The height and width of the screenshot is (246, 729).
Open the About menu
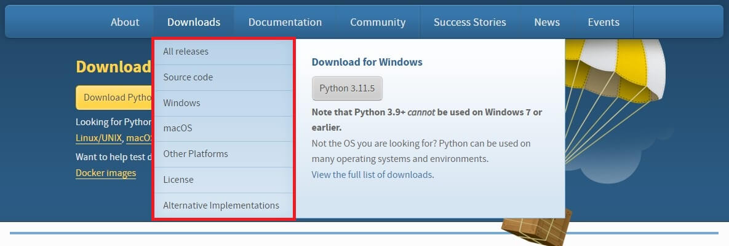click(125, 21)
